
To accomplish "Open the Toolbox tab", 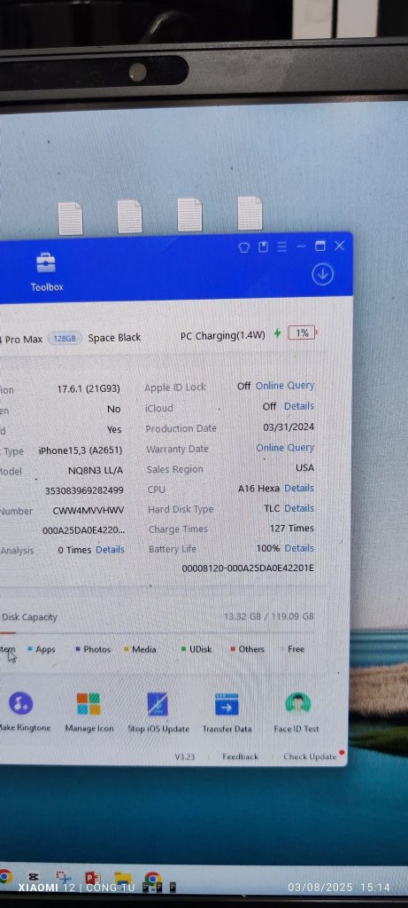I will 47,271.
